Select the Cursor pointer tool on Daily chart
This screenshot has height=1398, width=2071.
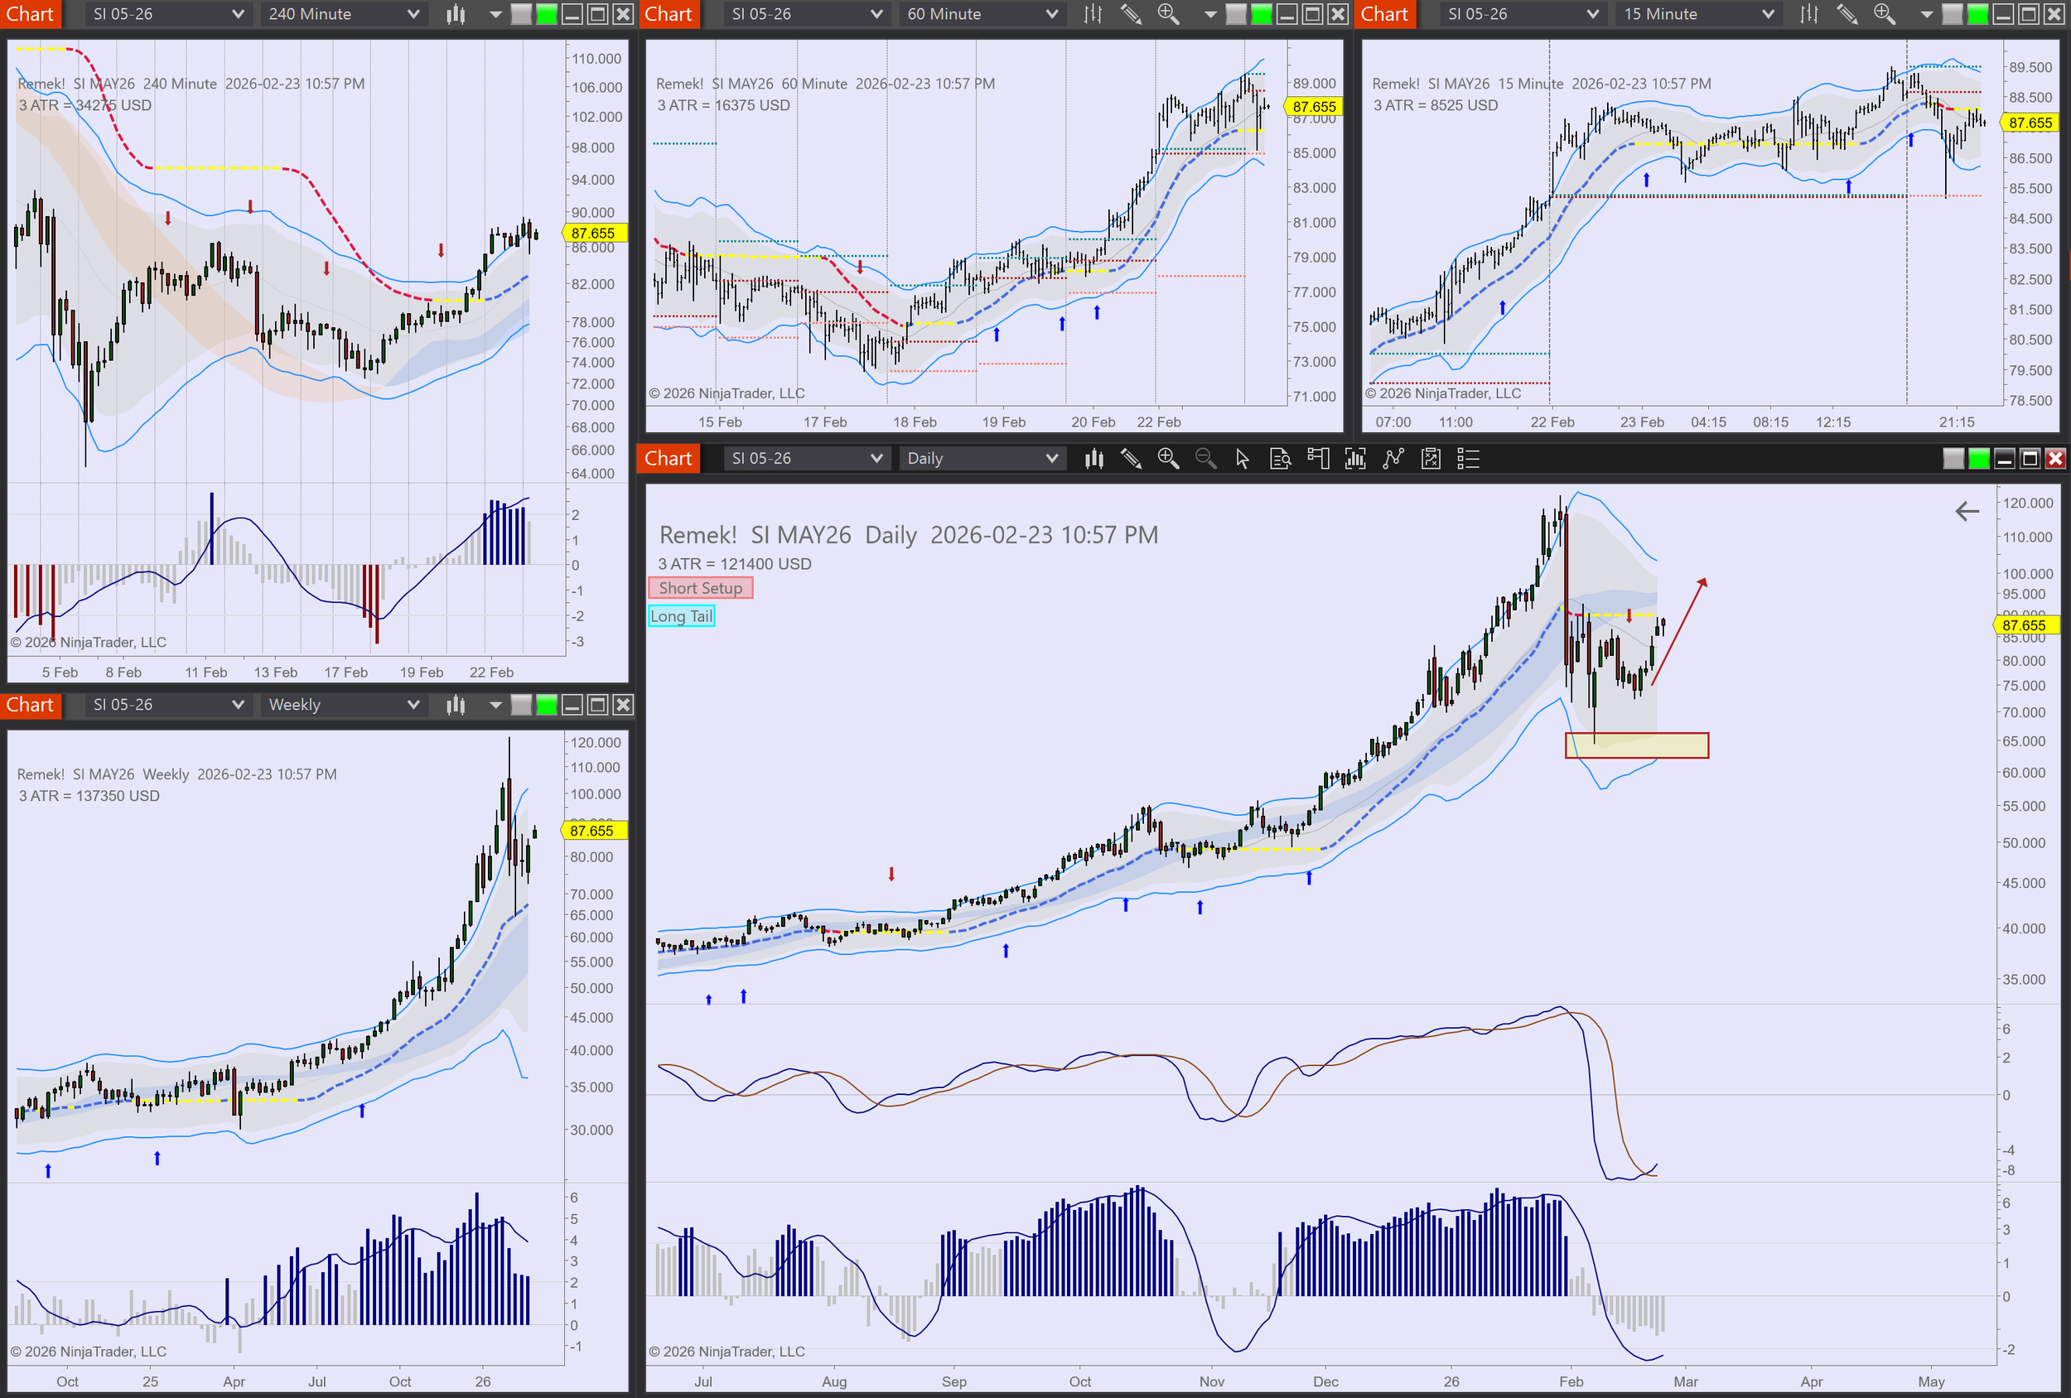[1243, 459]
